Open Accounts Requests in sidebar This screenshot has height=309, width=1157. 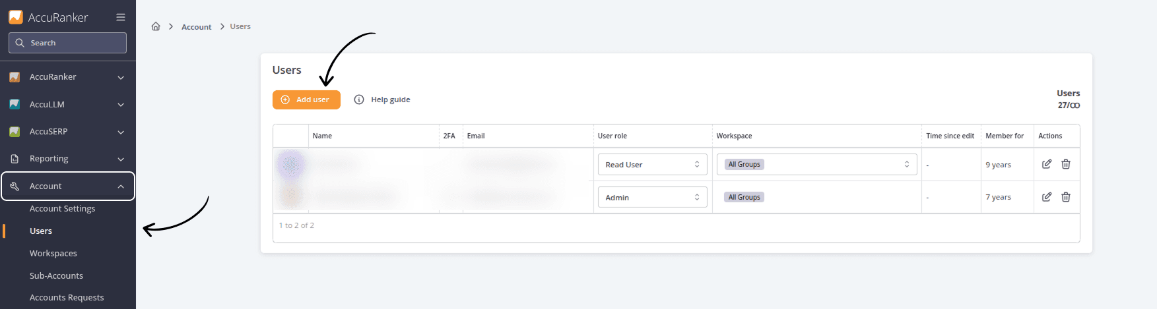point(67,298)
